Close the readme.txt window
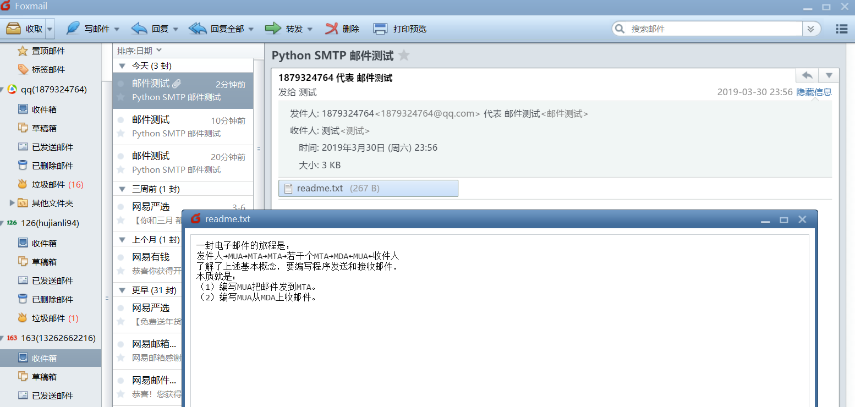855x407 pixels. pyautogui.click(x=802, y=219)
